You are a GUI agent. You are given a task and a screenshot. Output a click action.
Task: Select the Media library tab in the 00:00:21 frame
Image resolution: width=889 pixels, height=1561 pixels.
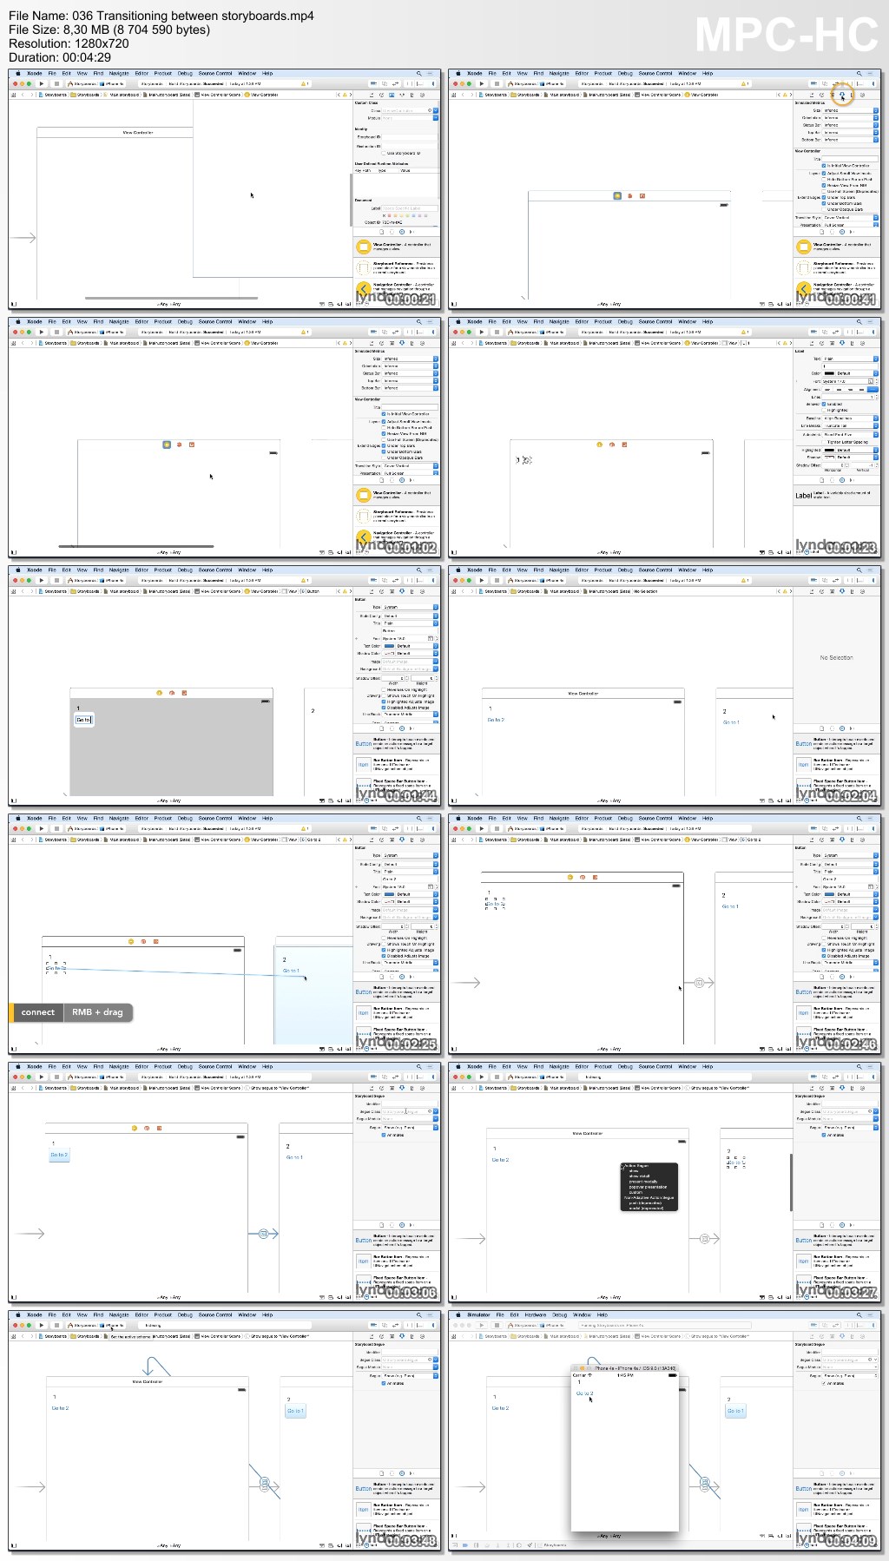(x=412, y=232)
